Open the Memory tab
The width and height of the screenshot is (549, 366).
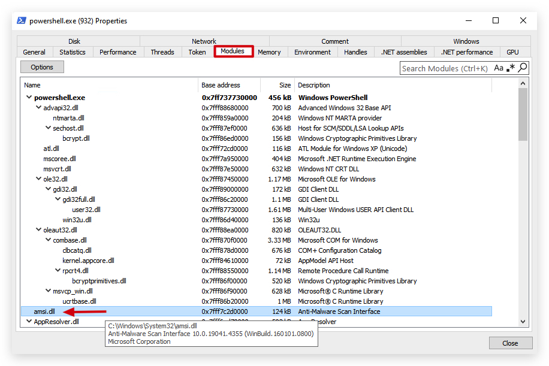coord(269,52)
